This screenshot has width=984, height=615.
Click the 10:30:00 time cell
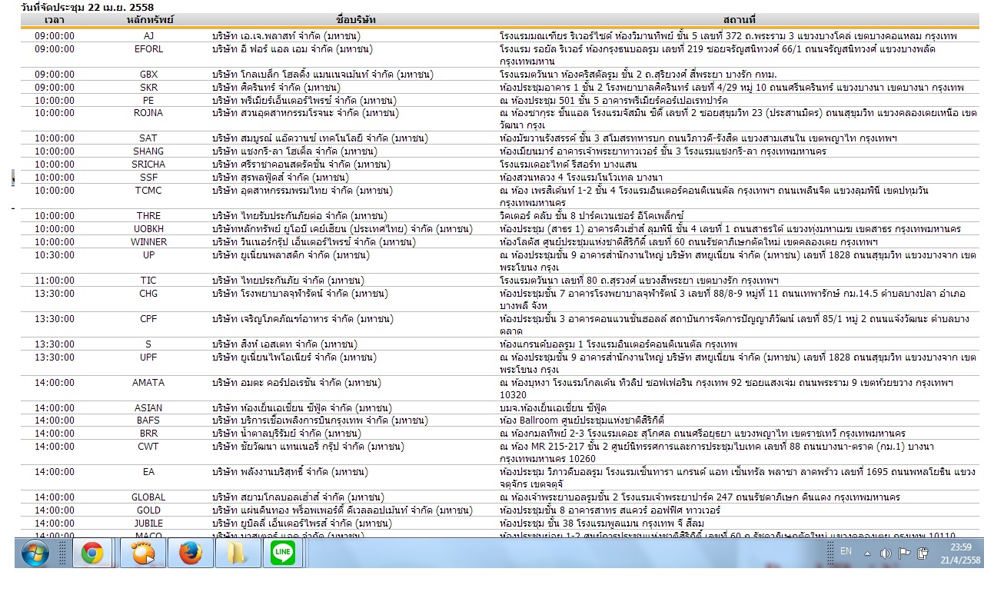pos(55,254)
